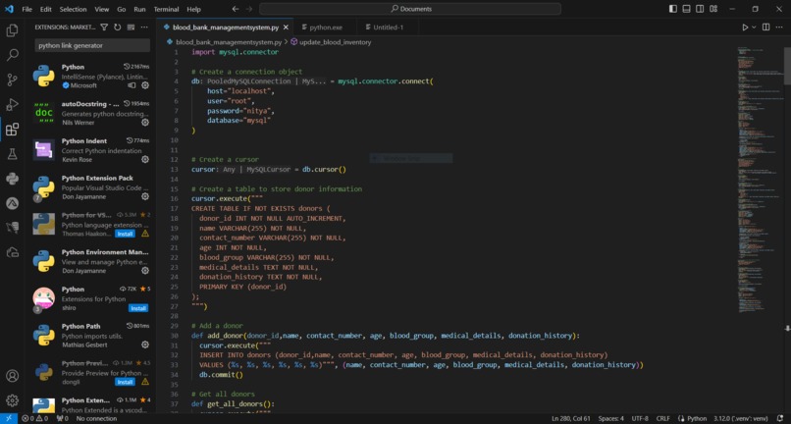Toggle the secondary side bar layout
This screenshot has height=424, width=791.
coord(700,9)
